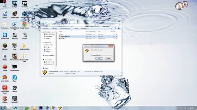Toggle the preview pane icon in Explorer
This screenshot has width=197, height=110.
pos(115,28)
